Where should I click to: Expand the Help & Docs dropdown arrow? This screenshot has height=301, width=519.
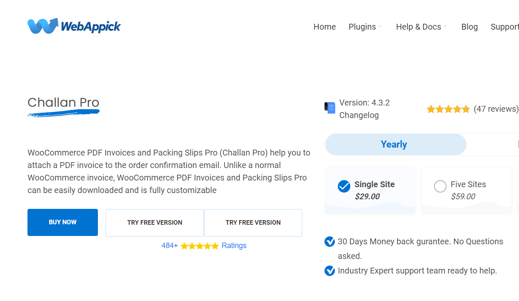click(445, 27)
